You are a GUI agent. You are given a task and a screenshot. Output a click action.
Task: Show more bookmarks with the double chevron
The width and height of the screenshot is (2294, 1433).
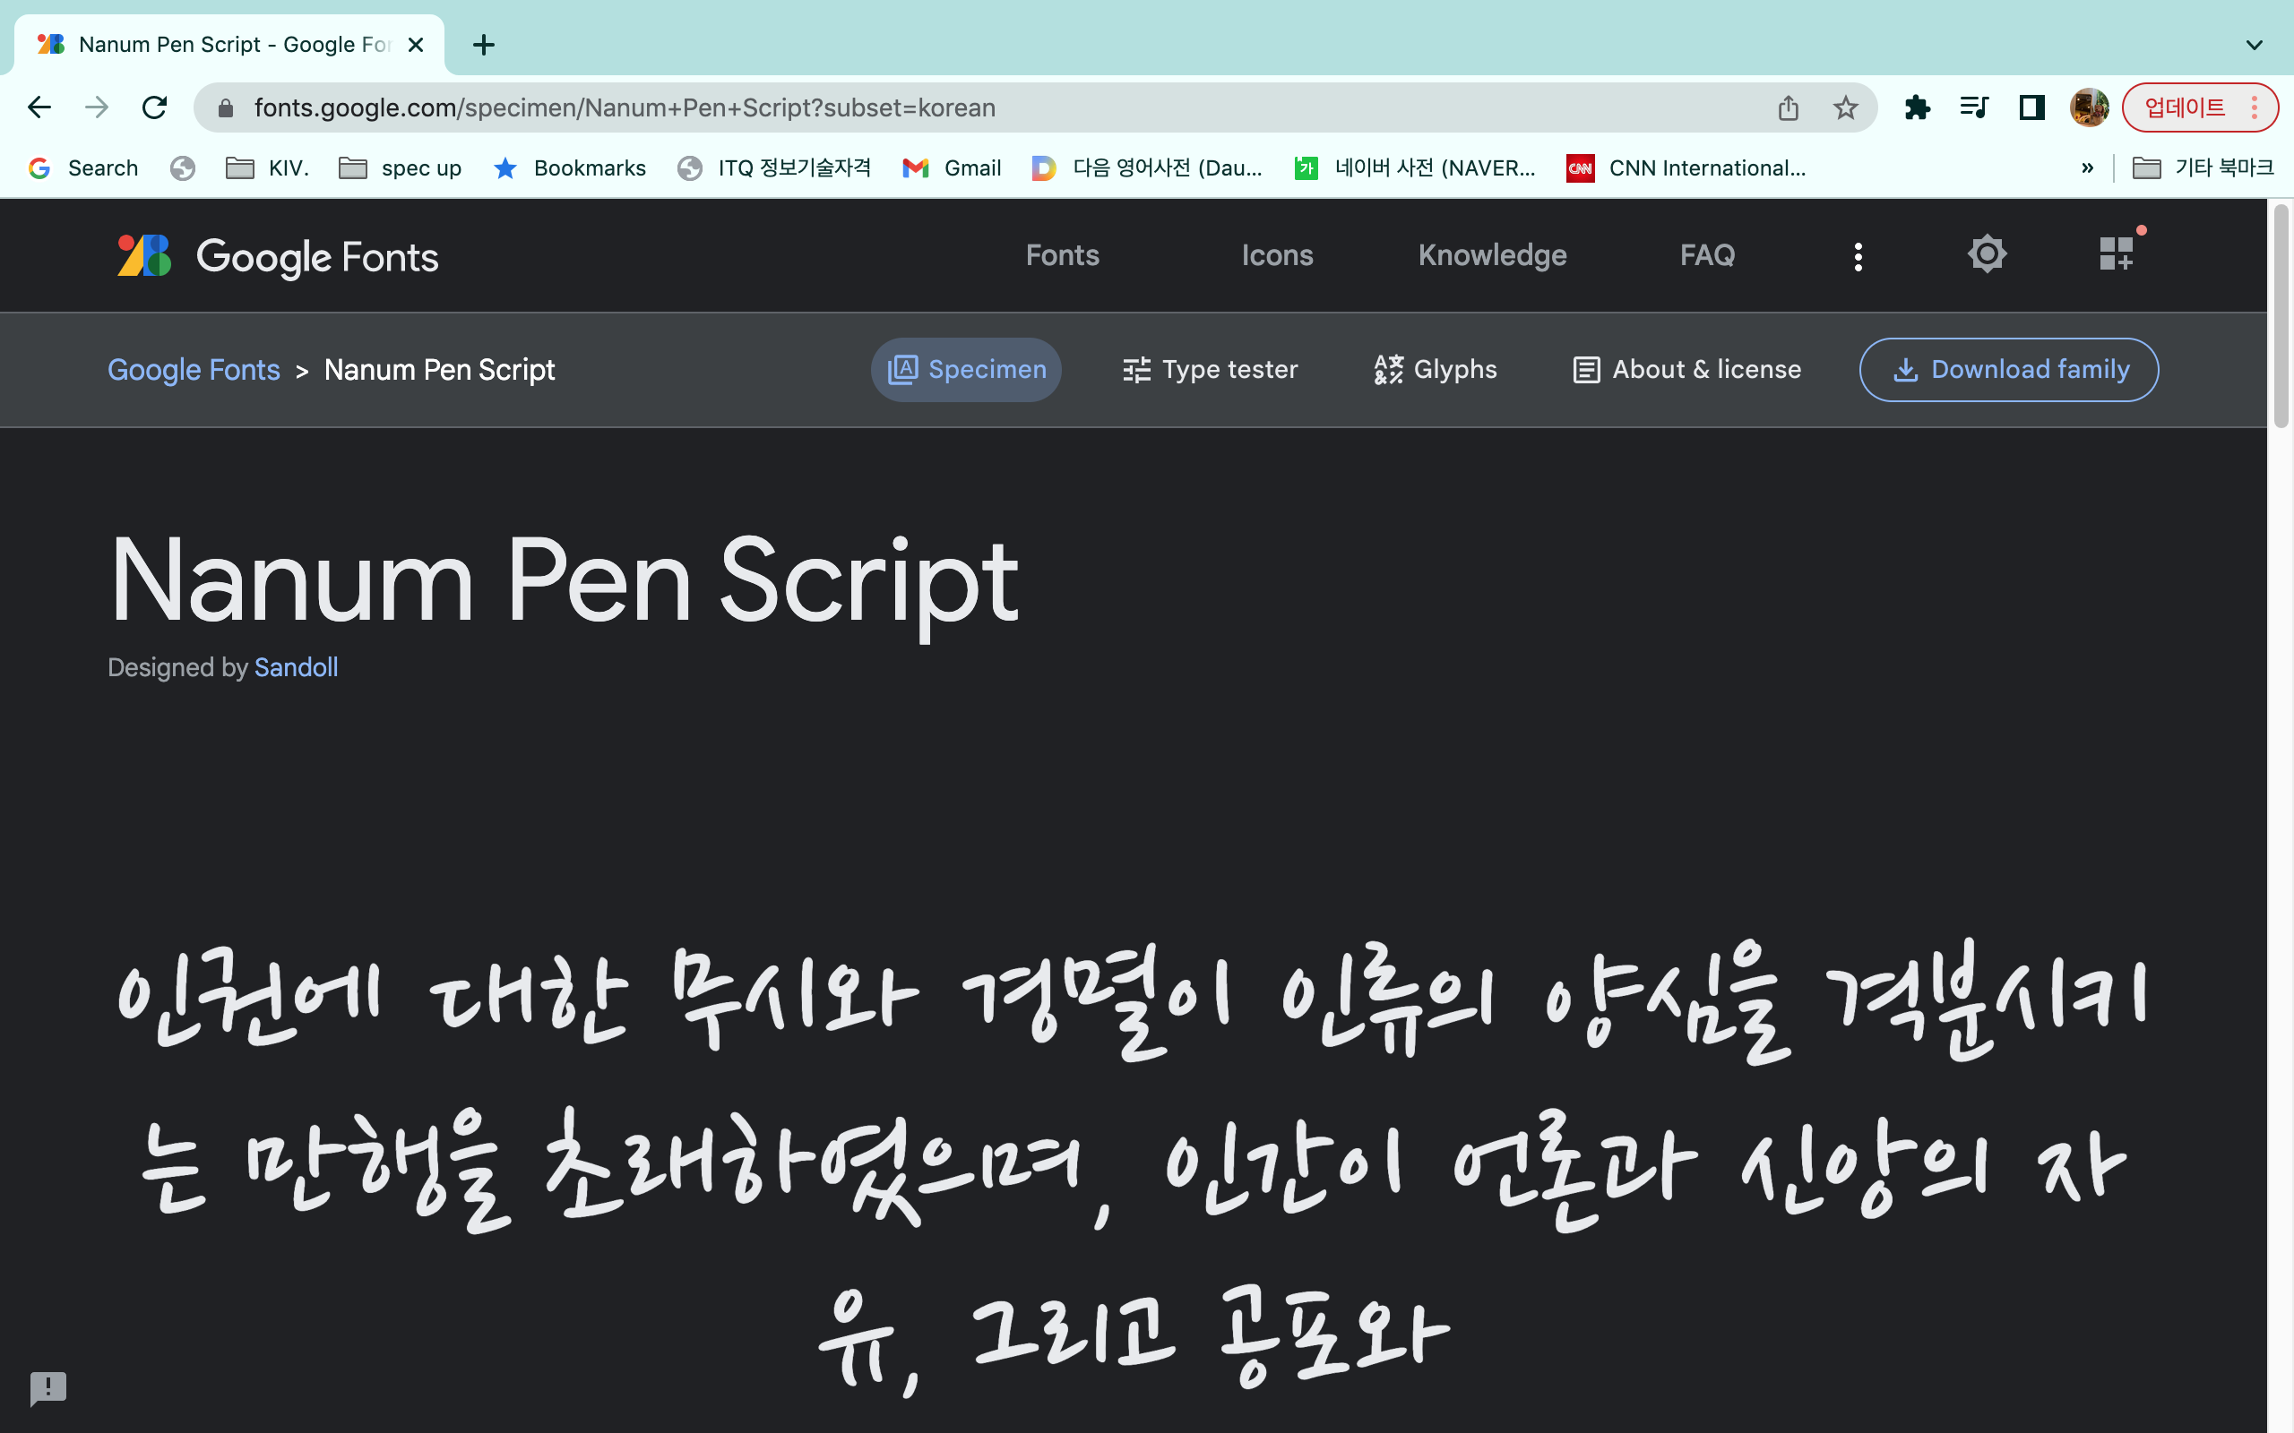(x=2087, y=167)
